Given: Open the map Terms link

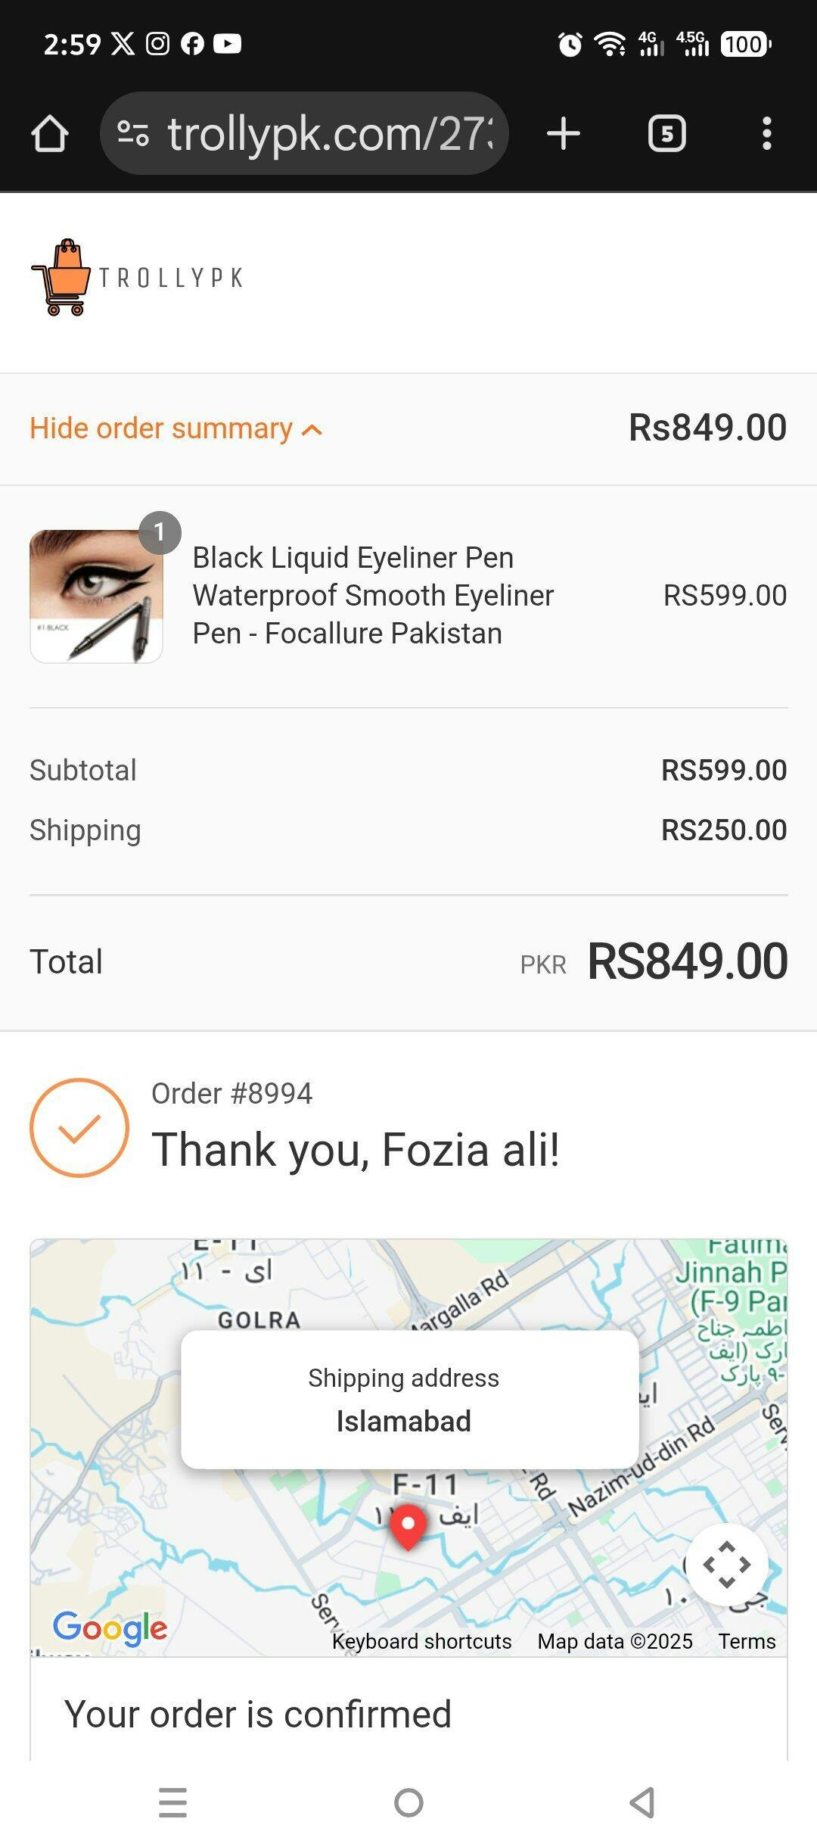Looking at the screenshot, I should tap(747, 1641).
